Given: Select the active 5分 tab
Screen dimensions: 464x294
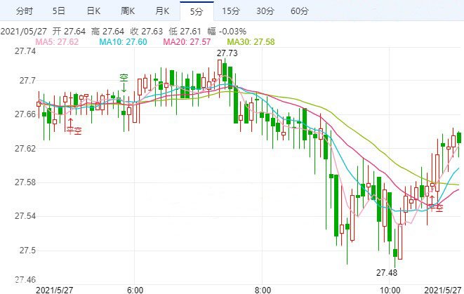Looking at the screenshot, I should (x=195, y=11).
